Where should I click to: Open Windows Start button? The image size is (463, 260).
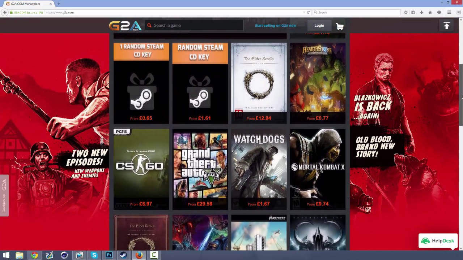6,255
